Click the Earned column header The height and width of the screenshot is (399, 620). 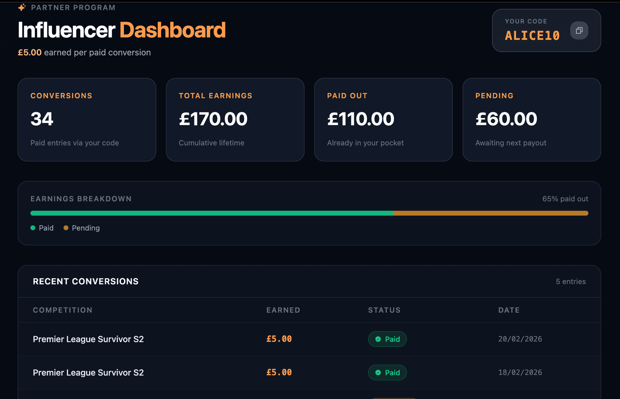(283, 310)
